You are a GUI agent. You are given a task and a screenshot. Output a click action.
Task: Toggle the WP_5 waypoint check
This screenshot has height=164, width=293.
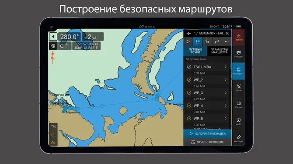[x=189, y=118]
